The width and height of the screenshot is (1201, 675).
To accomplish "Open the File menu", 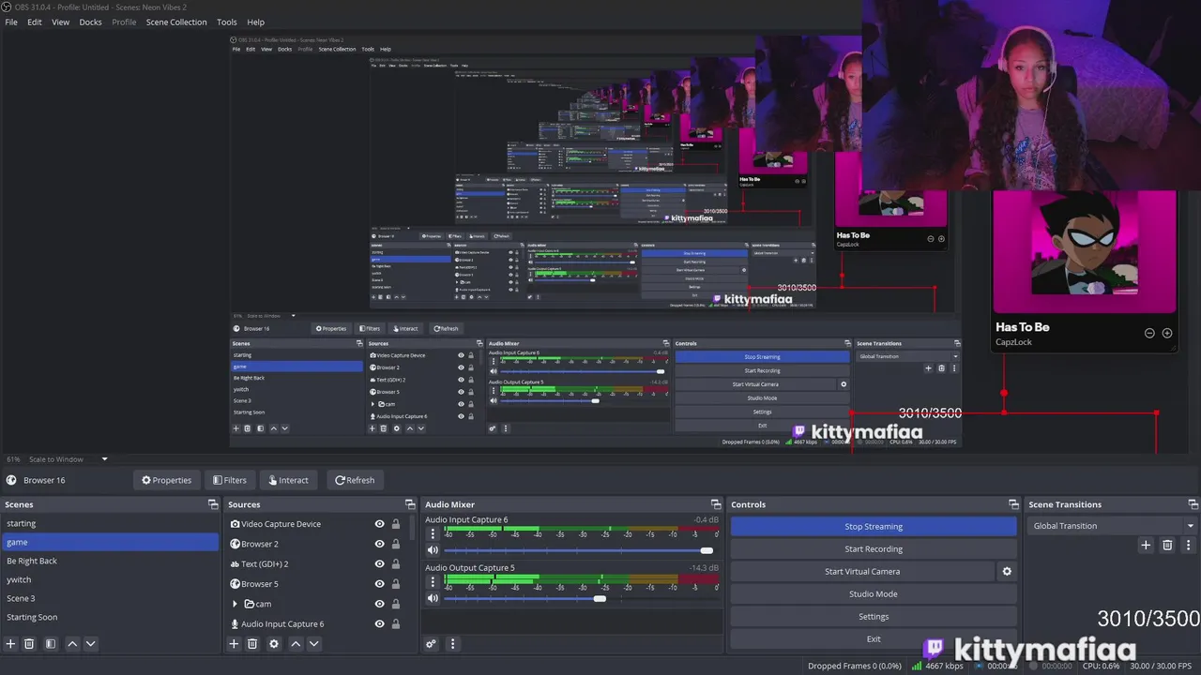I will tap(11, 22).
